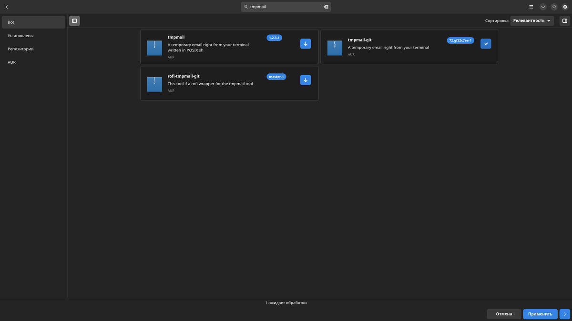Click the tmpmail package thumbnail image
The image size is (572, 321).
click(x=154, y=48)
